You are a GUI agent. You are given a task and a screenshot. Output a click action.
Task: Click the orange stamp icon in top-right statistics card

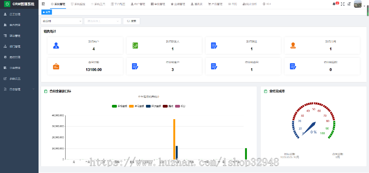[293, 46]
